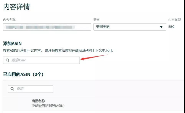Image resolution: width=185 pixels, height=113 pixels.
Task: Click the red arrow annotation
Action: tap(94, 57)
